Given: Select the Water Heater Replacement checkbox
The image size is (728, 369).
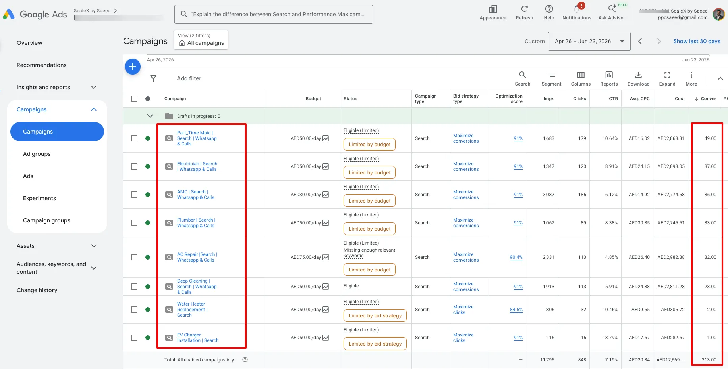Looking at the screenshot, I should click(134, 310).
